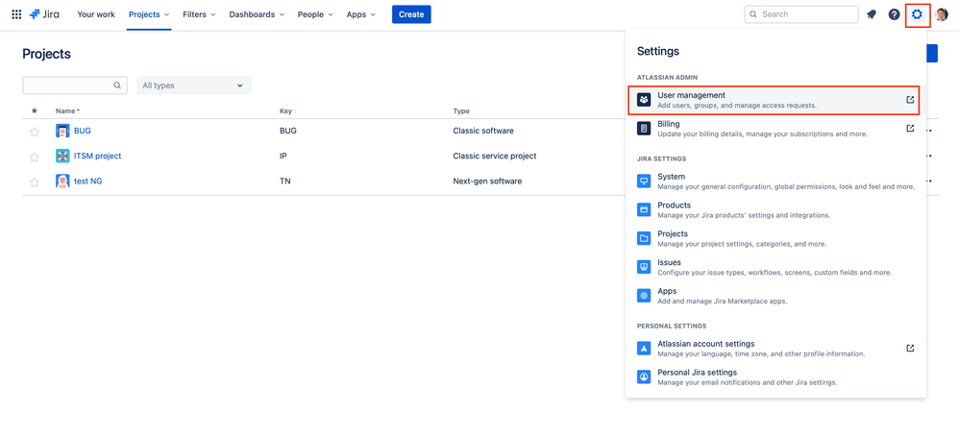
Task: Click the Classic service project type cell
Action: [x=494, y=156]
